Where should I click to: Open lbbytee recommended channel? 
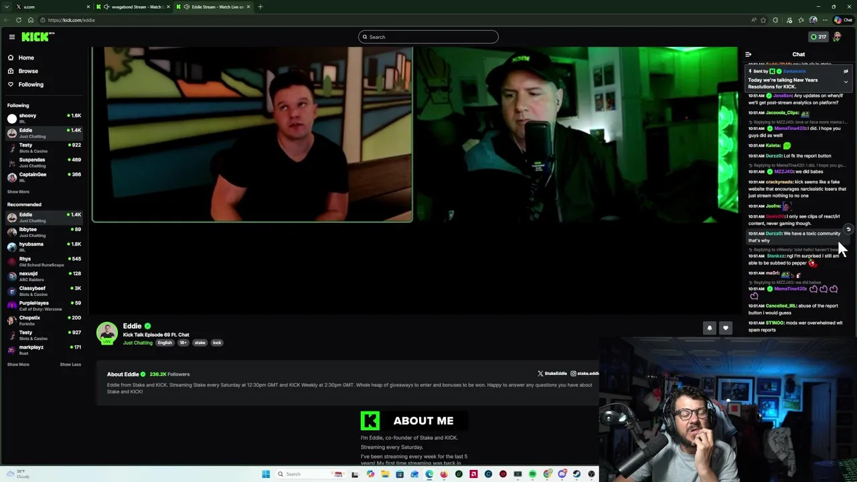(x=44, y=232)
